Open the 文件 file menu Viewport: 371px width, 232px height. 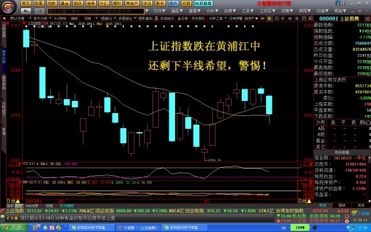click(x=159, y=11)
